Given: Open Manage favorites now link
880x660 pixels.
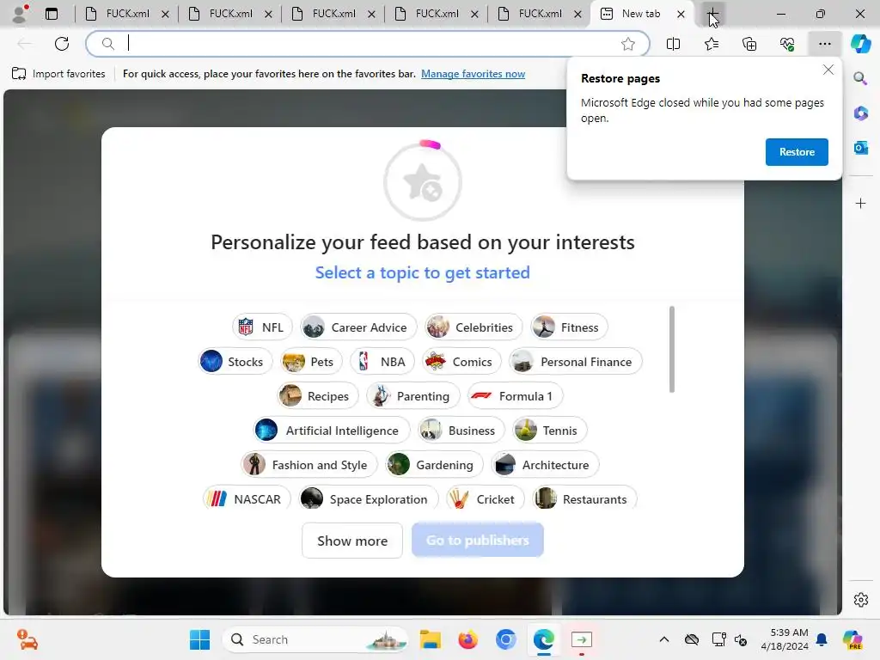Looking at the screenshot, I should [474, 74].
